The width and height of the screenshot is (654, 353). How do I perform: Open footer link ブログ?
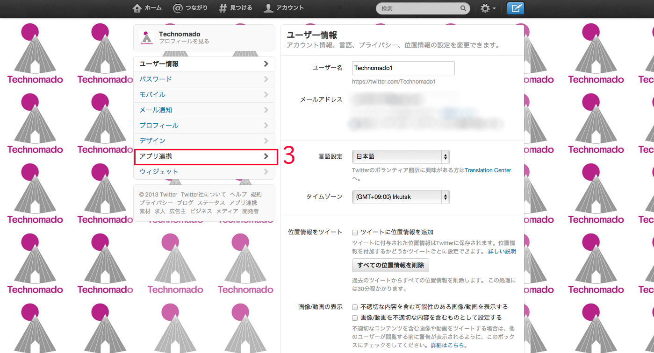click(185, 203)
